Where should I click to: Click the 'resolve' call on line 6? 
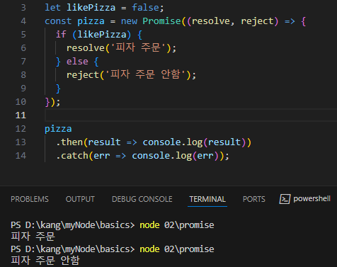tap(86, 48)
